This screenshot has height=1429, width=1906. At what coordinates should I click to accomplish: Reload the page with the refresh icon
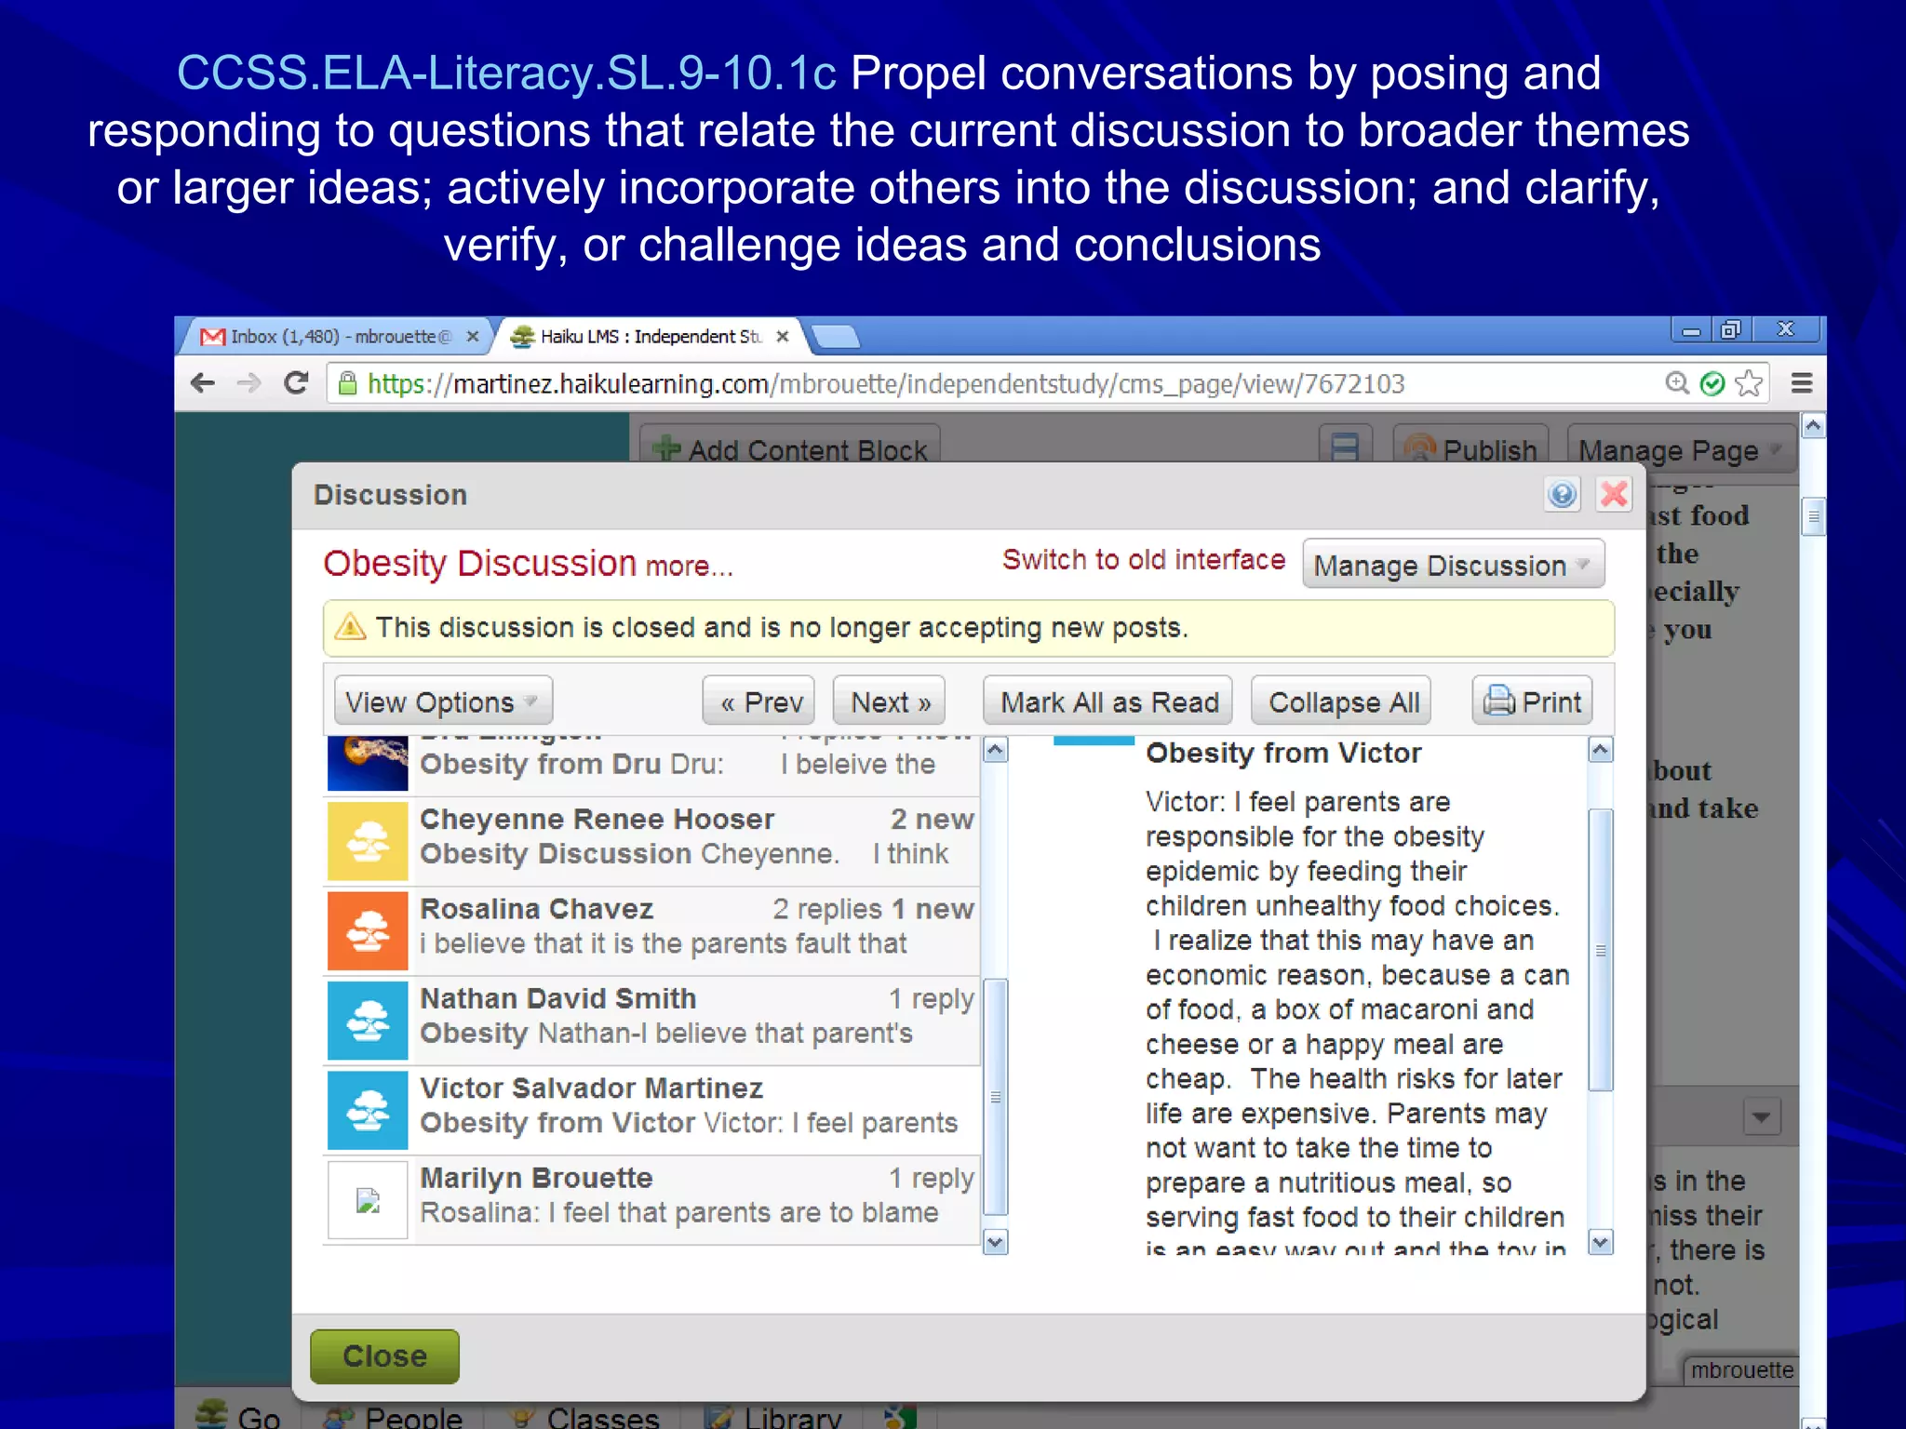[x=296, y=382]
